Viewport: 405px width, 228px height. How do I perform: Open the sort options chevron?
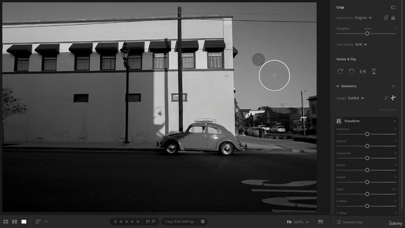pyautogui.click(x=46, y=222)
